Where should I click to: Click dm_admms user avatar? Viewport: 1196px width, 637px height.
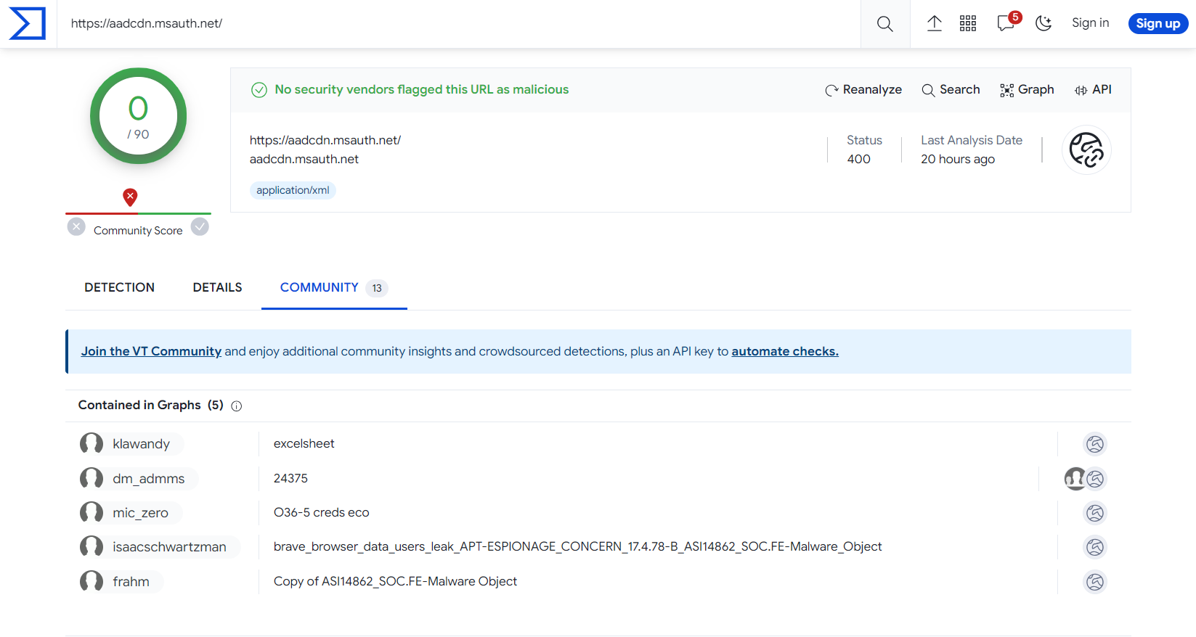[91, 478]
